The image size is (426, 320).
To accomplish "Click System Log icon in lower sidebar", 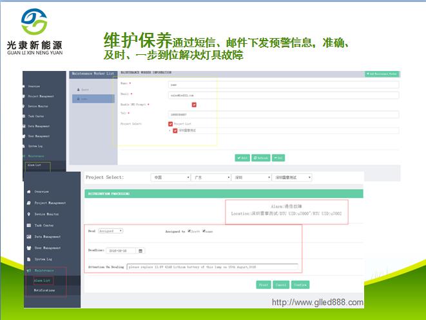I will pyautogui.click(x=28, y=259).
